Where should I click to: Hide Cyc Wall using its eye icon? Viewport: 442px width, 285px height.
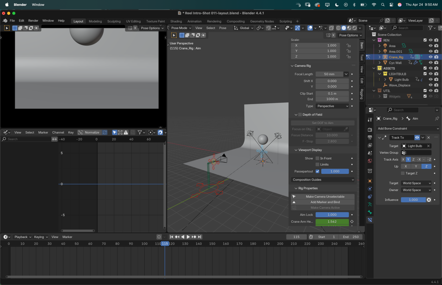click(431, 63)
